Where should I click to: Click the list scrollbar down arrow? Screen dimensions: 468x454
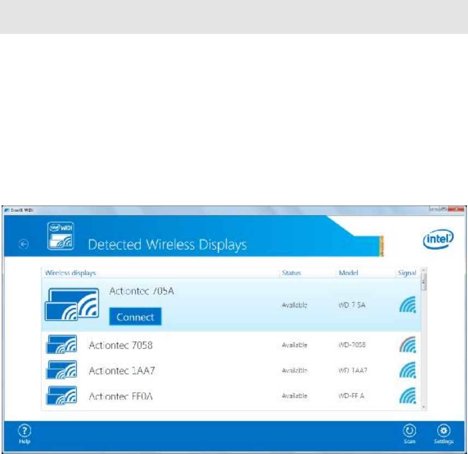point(424,407)
